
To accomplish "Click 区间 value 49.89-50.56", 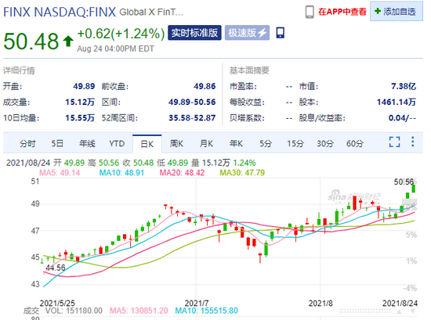I will tap(192, 102).
